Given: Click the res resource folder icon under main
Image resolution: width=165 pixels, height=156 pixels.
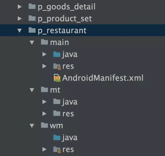Looking at the screenshot, I should tap(57, 66).
